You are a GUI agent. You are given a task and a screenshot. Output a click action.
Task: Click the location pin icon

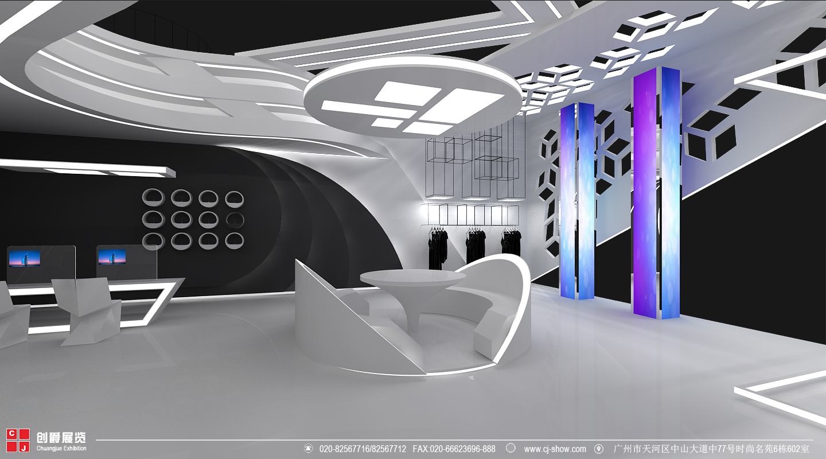[599, 448]
